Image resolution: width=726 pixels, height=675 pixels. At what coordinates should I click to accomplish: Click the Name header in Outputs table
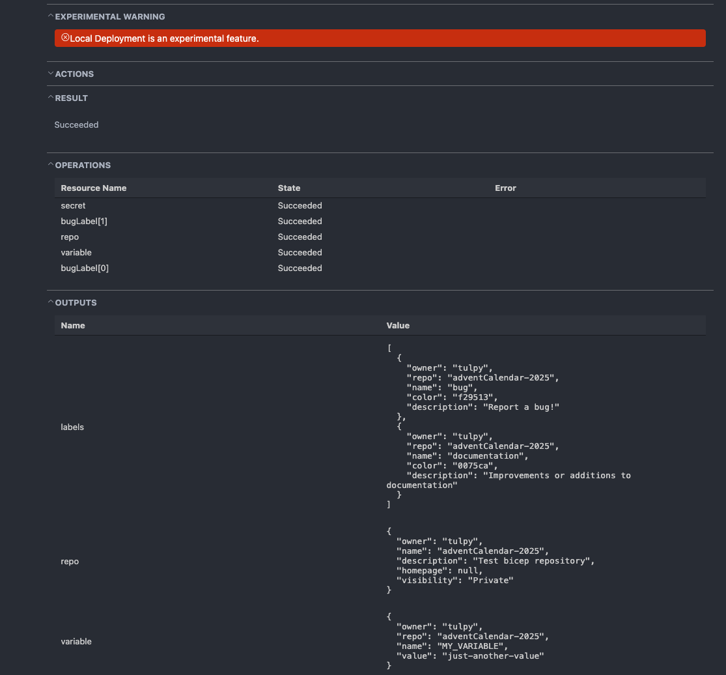[73, 326]
